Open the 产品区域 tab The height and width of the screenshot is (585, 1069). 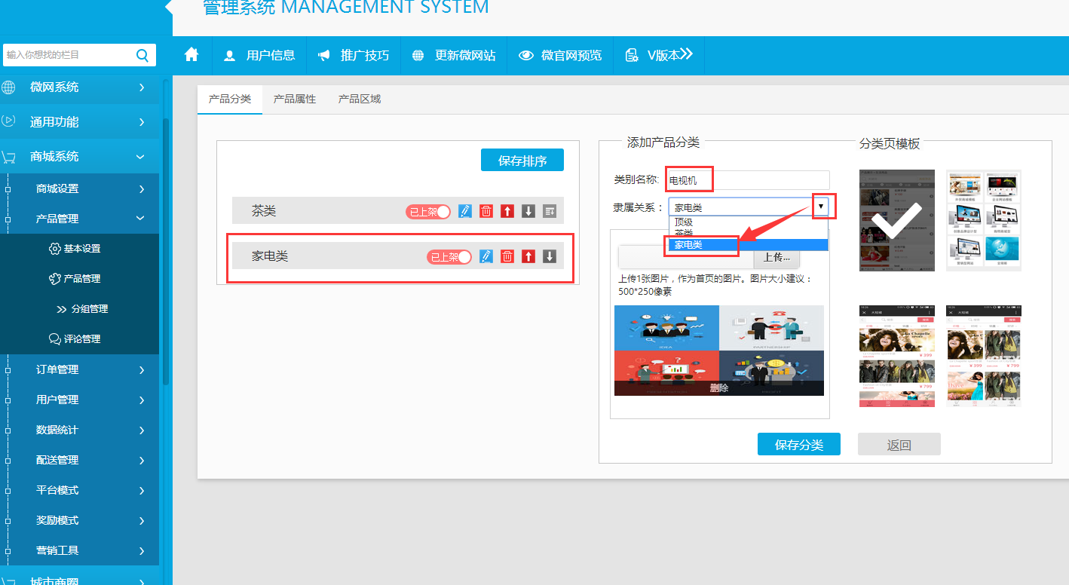pos(360,100)
